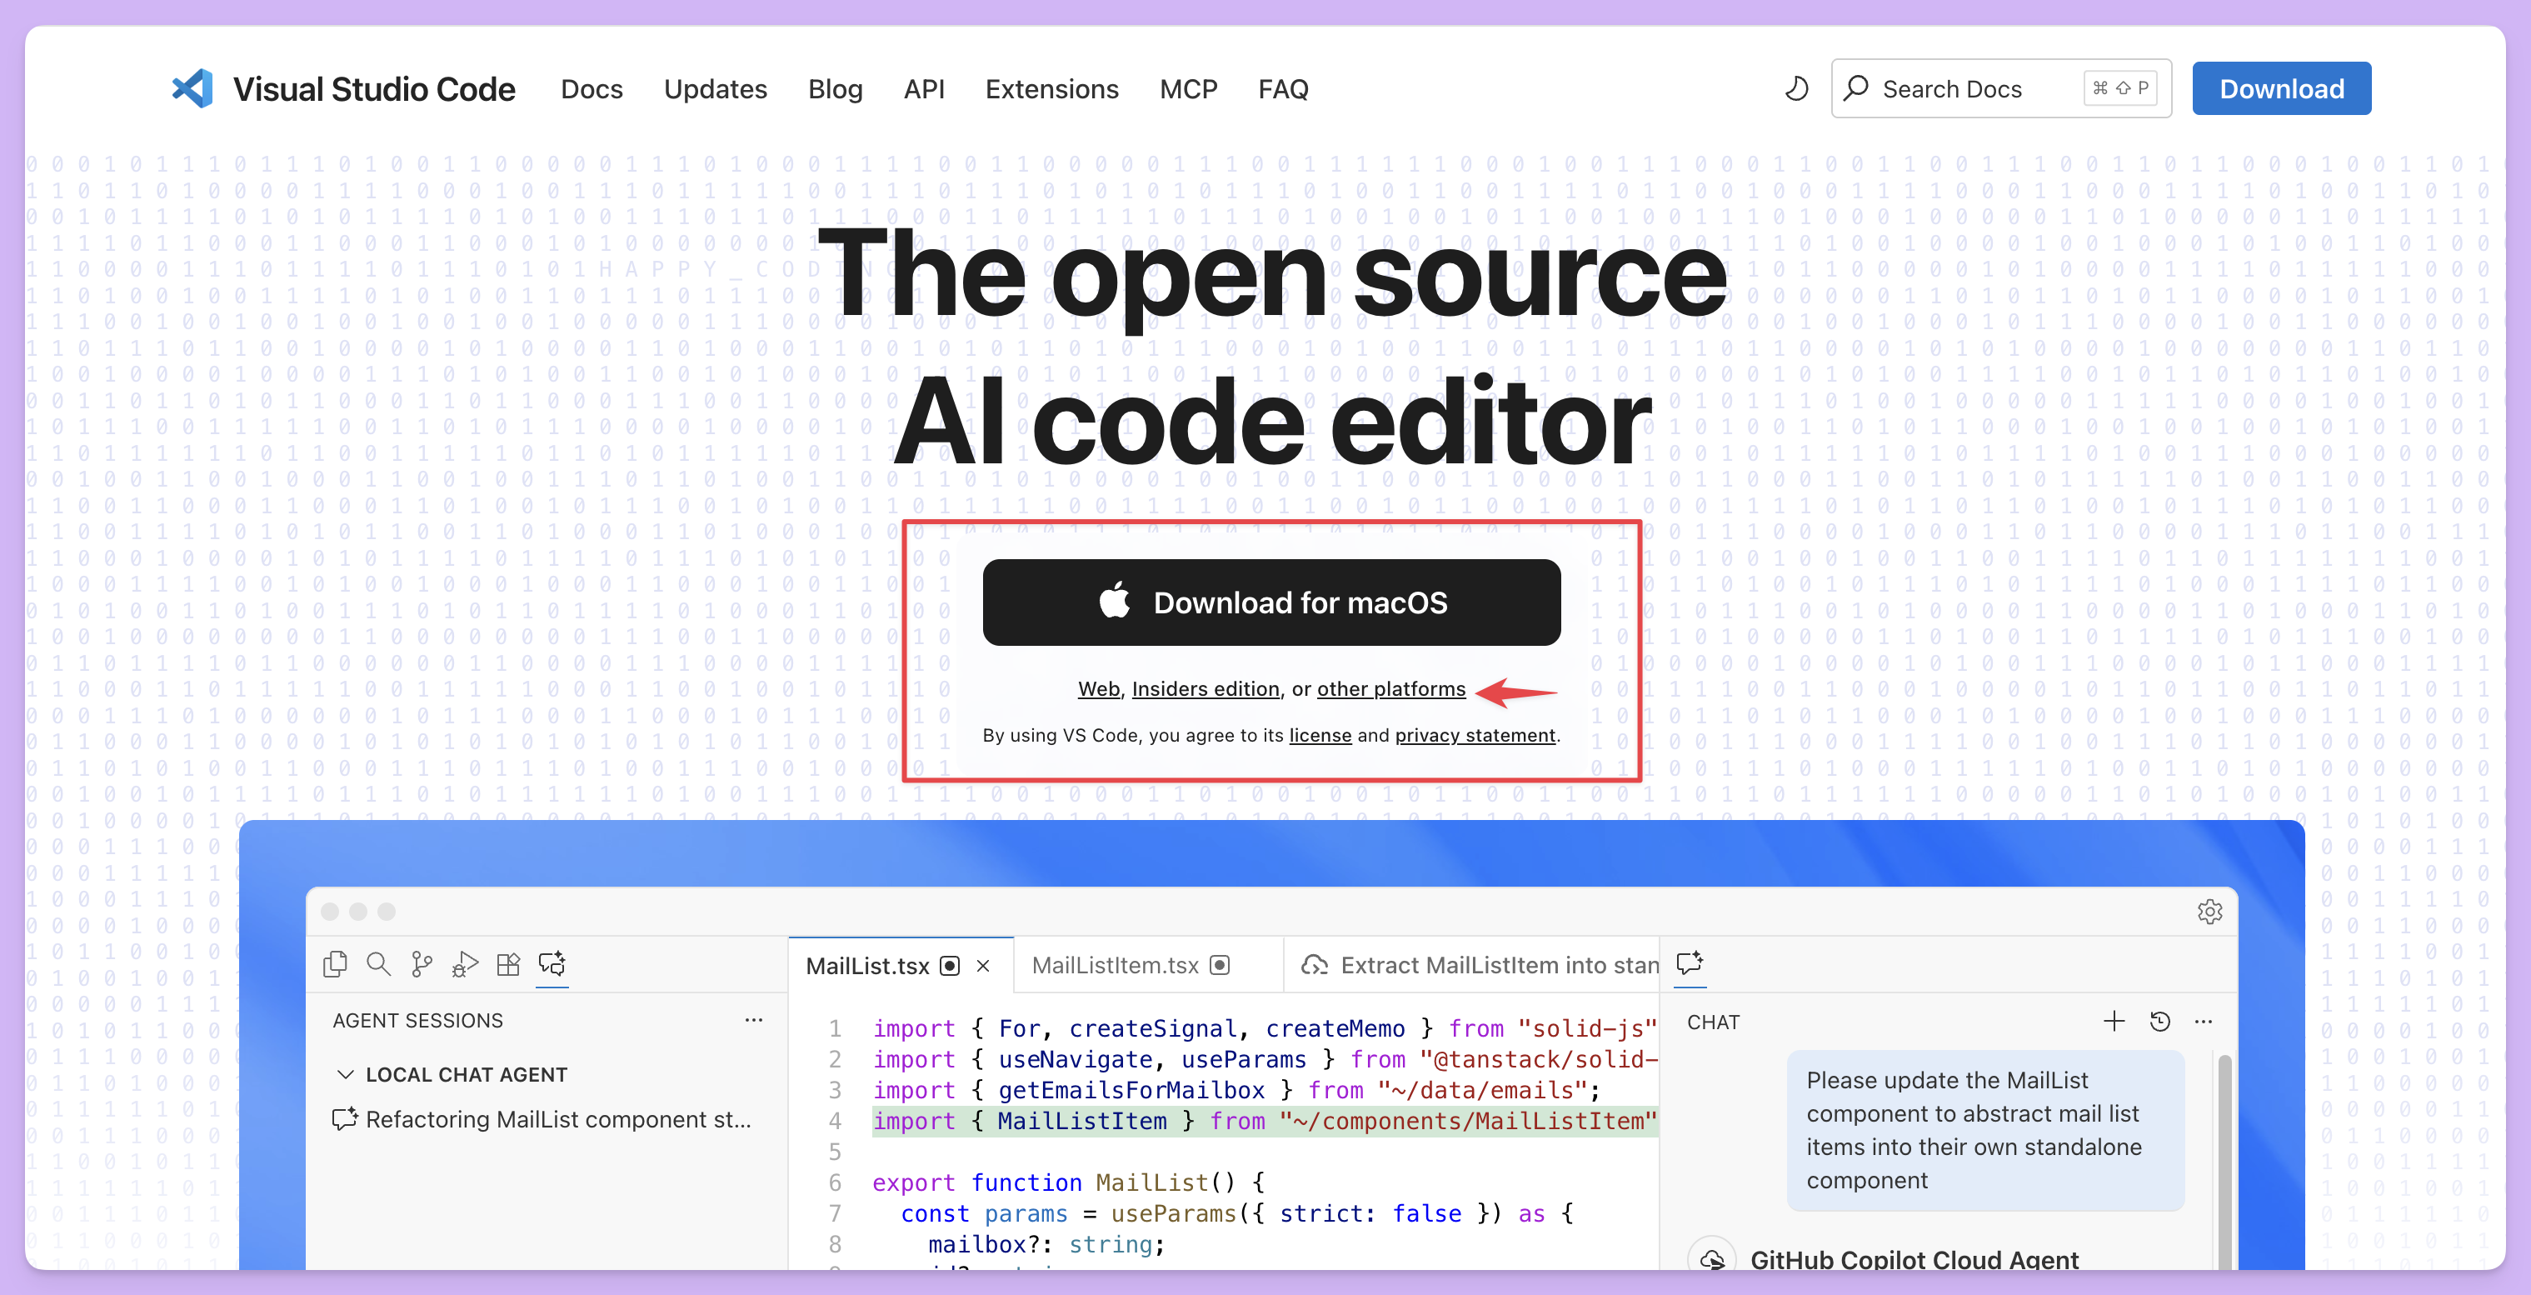Open the Extensions view icon
Image resolution: width=2531 pixels, height=1295 pixels.
click(x=508, y=965)
